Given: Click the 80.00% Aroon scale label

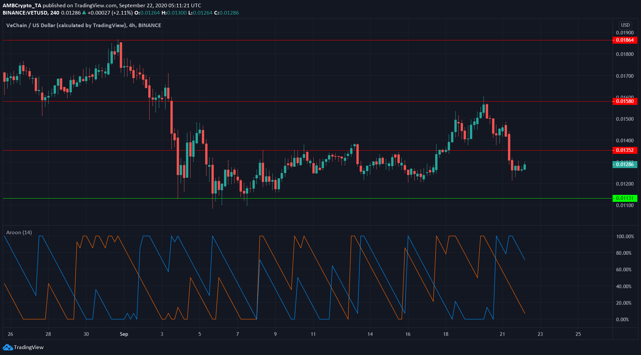Looking at the screenshot, I should 623,253.
